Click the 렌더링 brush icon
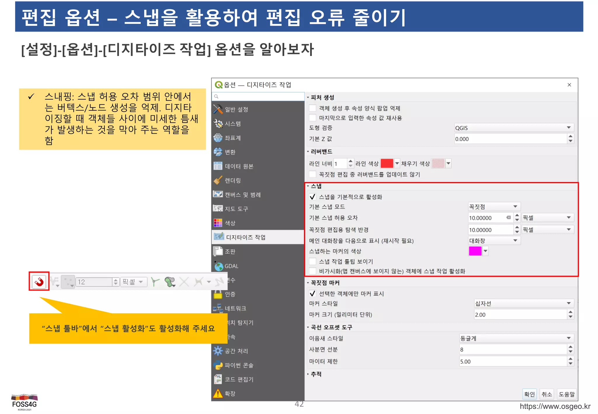The height and width of the screenshot is (414, 598). tap(218, 180)
